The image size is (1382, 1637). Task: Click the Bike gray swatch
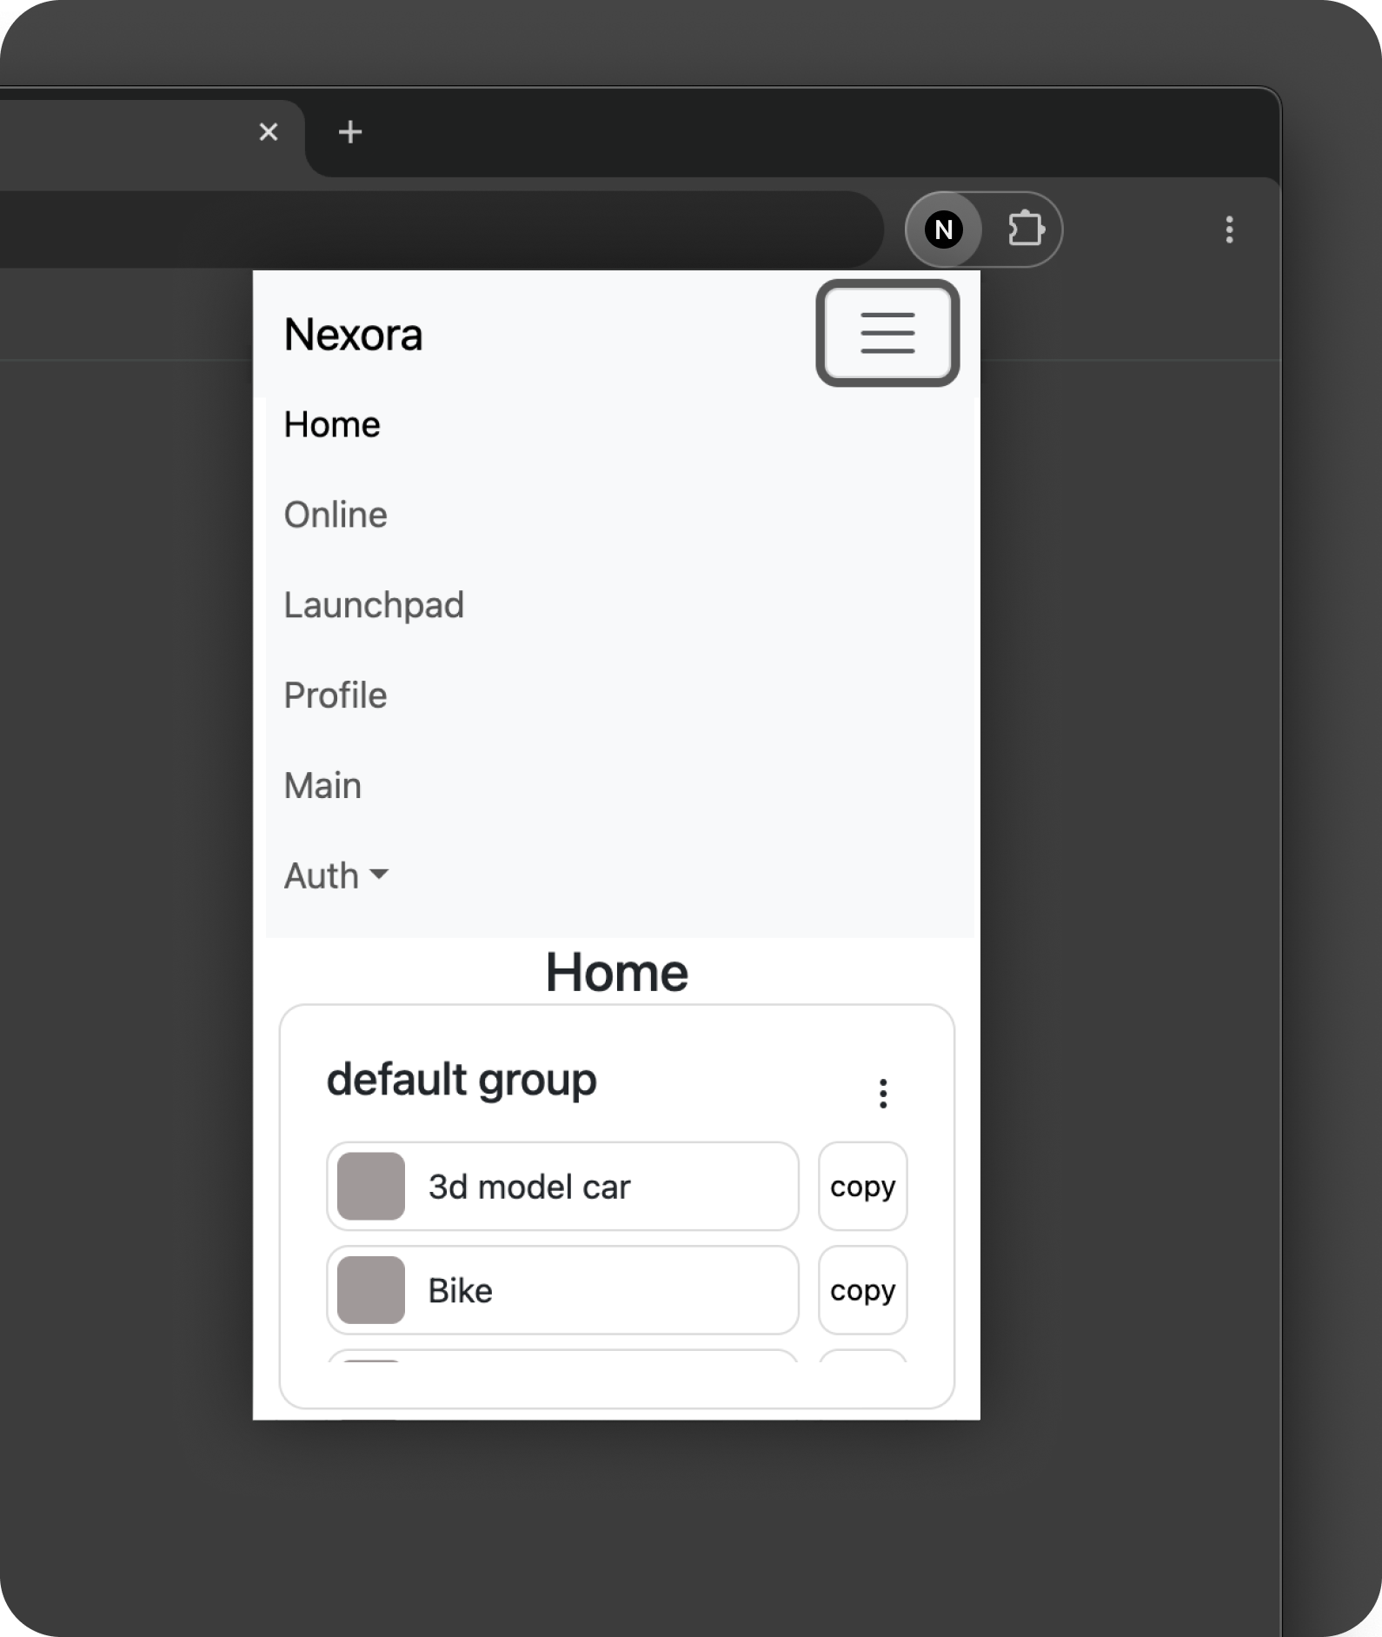[x=371, y=1290]
